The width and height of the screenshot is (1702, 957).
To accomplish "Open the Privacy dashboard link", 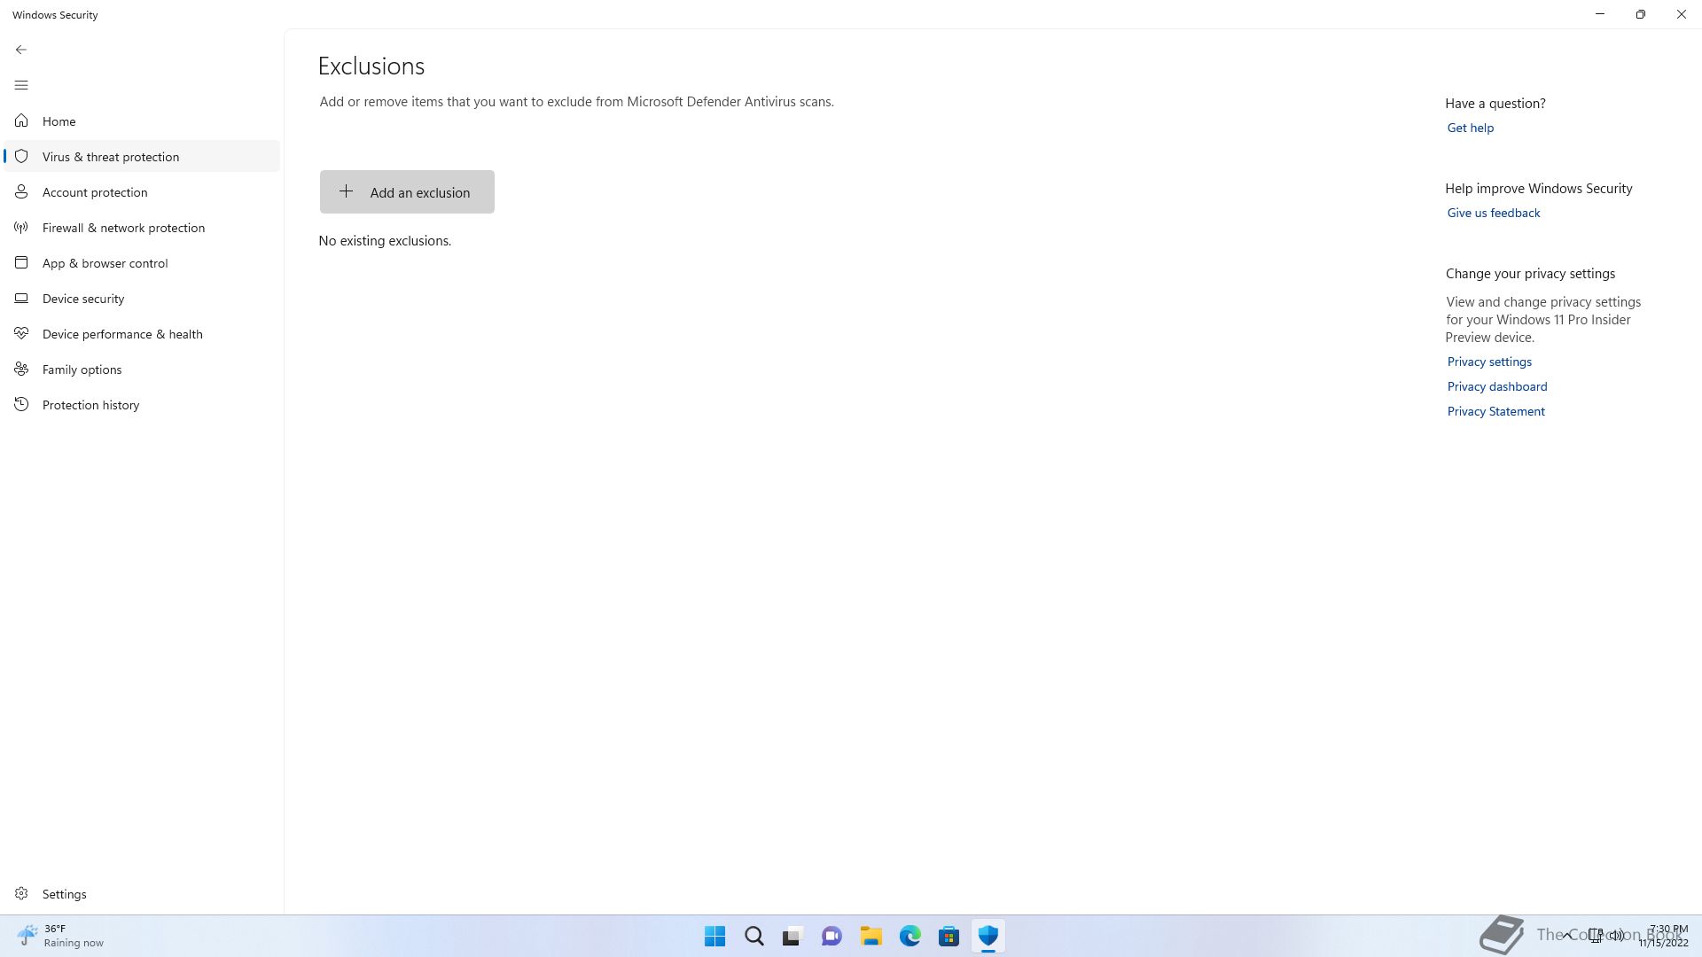I will click(x=1496, y=386).
